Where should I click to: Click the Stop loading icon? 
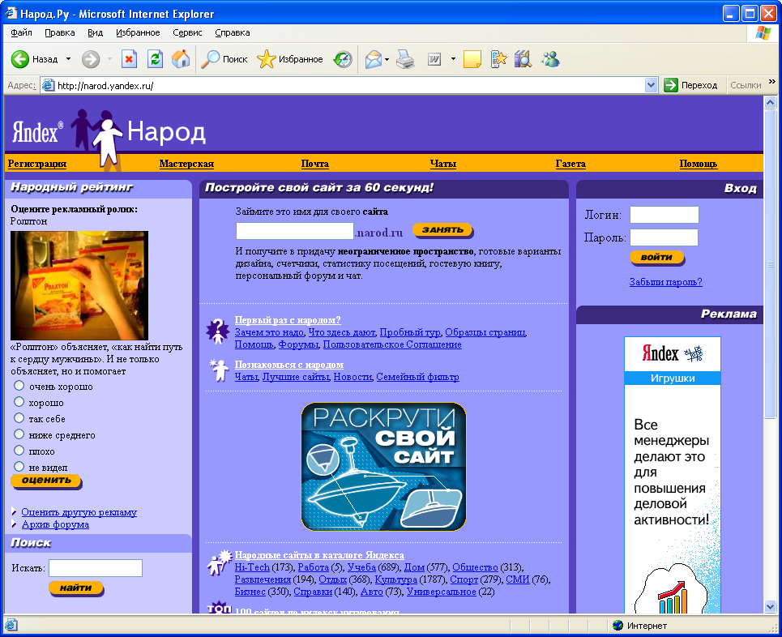[129, 59]
